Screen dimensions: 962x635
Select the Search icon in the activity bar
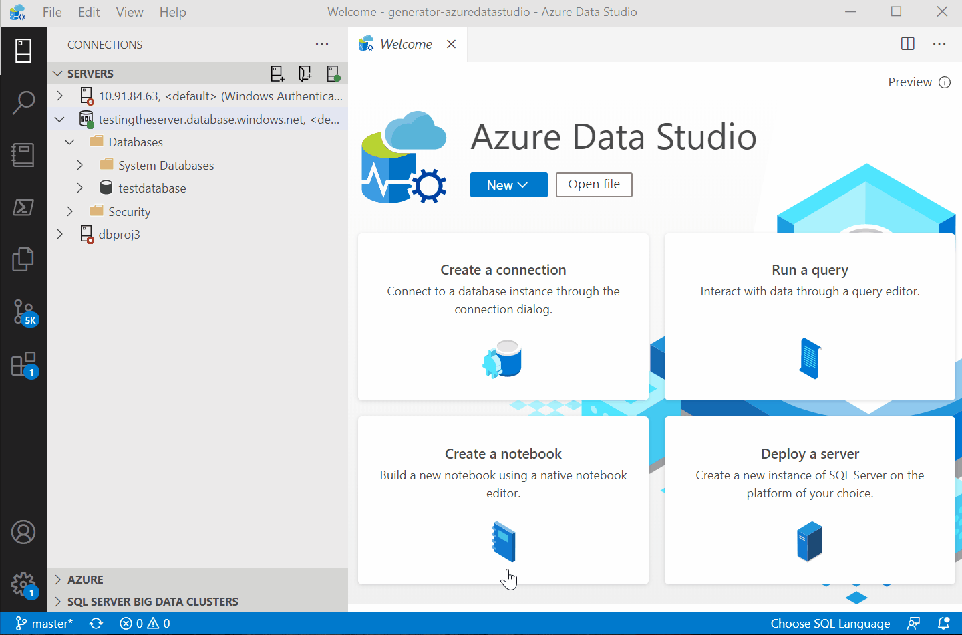[24, 102]
